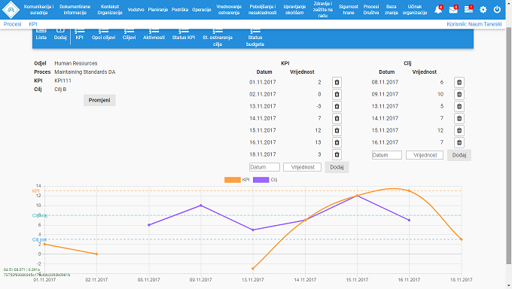Viewport: 512px width, 289px height.
Task: Open Upravljanje okolišem menu
Action: 294,10
